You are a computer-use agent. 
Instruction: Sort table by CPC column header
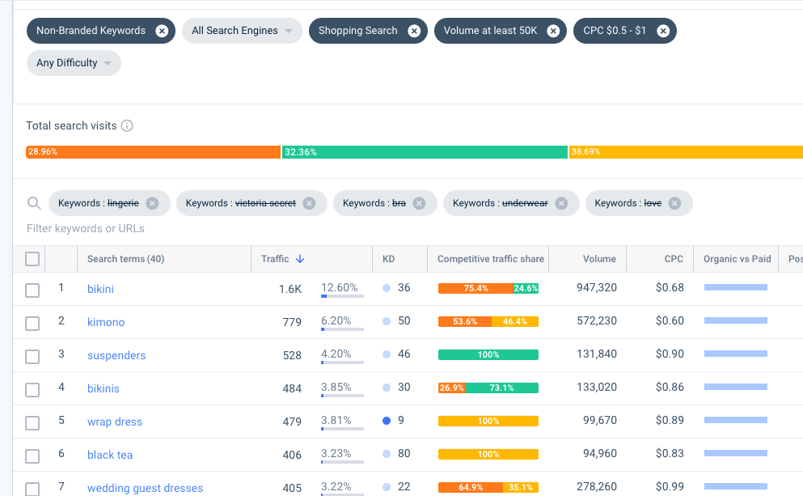click(674, 259)
